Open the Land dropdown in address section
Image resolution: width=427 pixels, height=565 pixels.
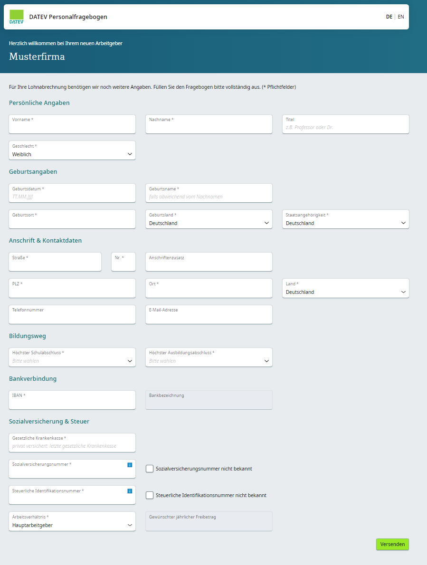(346, 288)
